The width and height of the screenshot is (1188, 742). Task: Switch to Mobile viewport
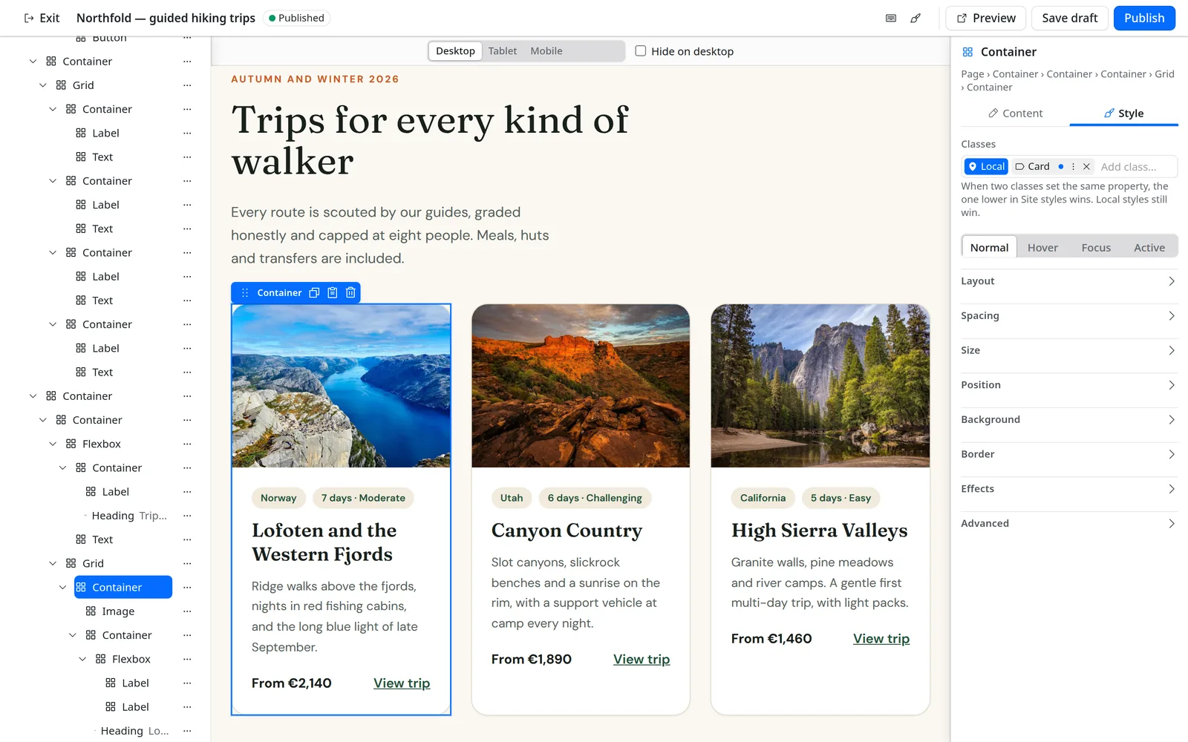pyautogui.click(x=546, y=51)
